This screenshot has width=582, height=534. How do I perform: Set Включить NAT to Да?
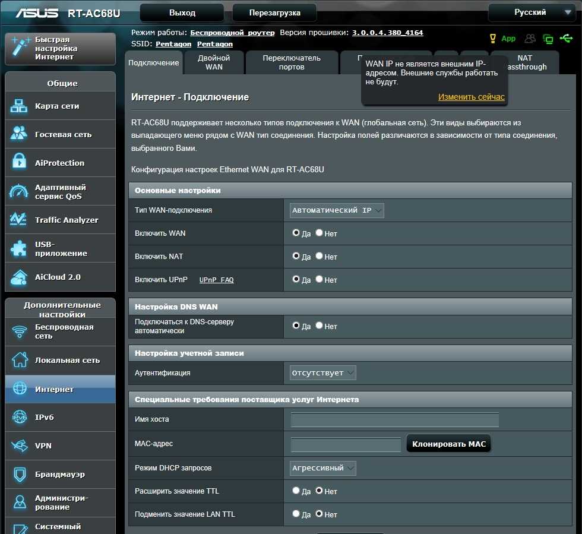[296, 256]
